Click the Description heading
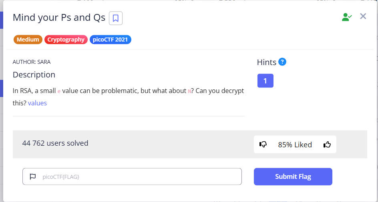 pos(34,75)
